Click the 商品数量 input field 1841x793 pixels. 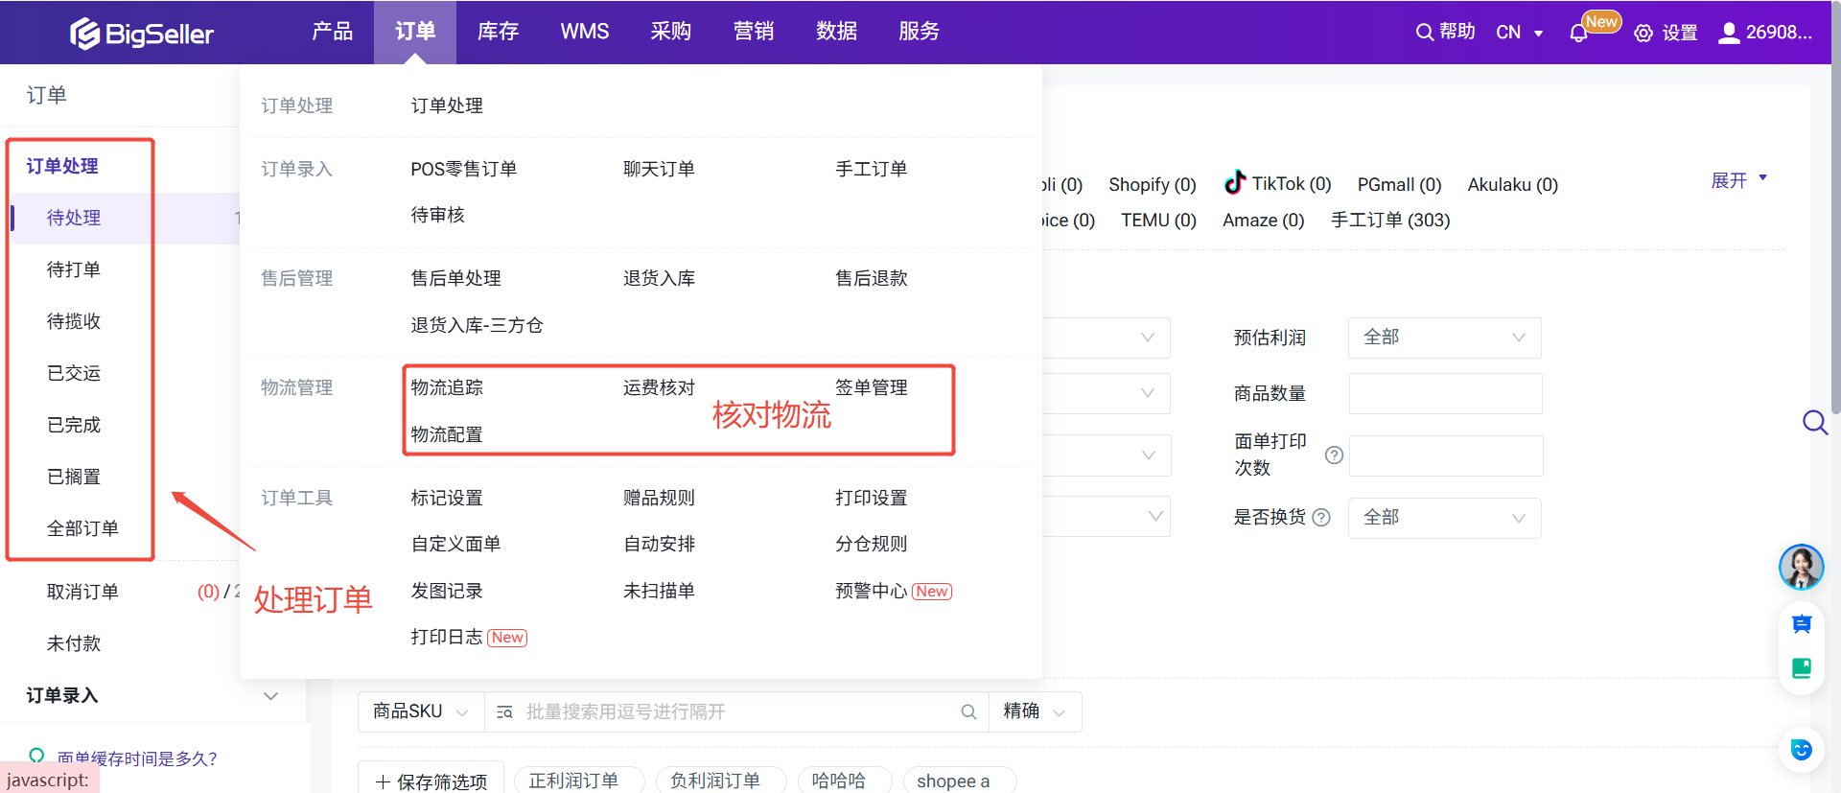click(1445, 393)
